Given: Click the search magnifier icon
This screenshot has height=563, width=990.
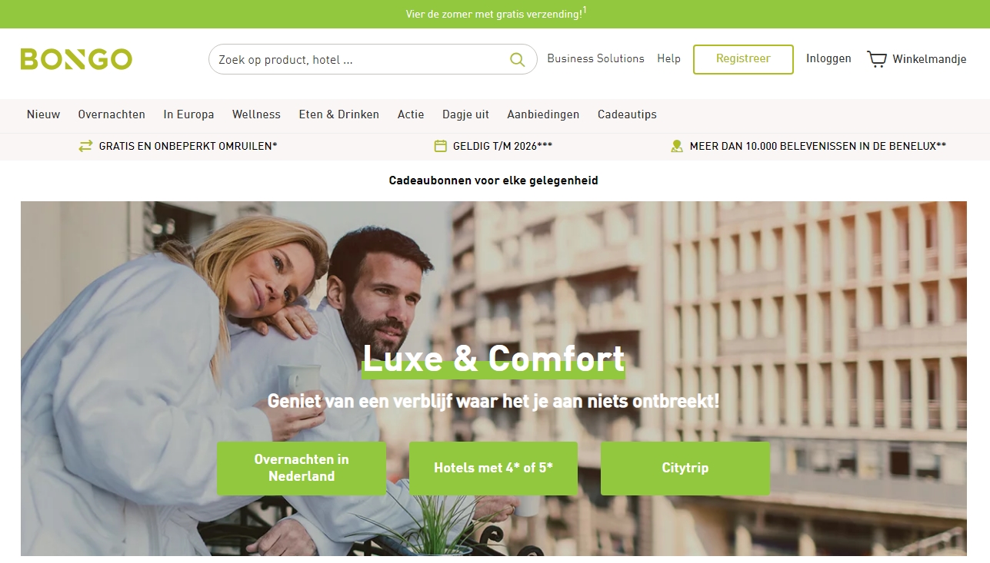Looking at the screenshot, I should tap(518, 59).
